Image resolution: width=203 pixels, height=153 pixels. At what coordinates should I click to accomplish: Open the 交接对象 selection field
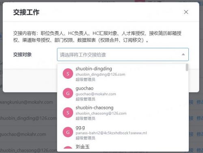pos(123,54)
